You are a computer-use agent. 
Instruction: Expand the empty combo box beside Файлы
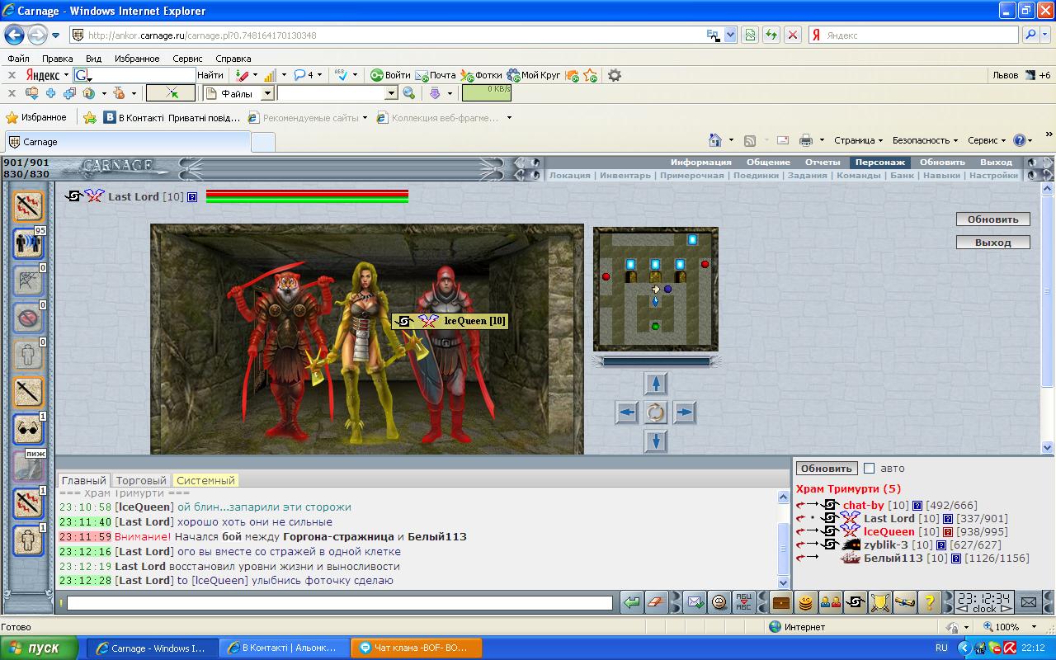coord(392,94)
